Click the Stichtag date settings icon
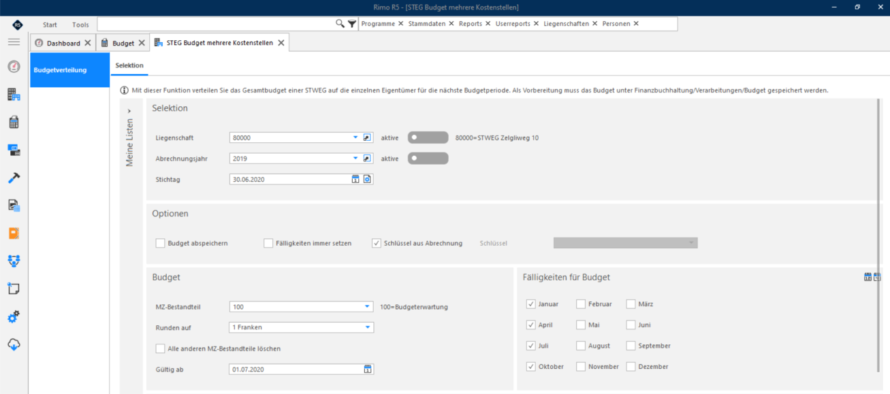890x394 pixels. [367, 179]
